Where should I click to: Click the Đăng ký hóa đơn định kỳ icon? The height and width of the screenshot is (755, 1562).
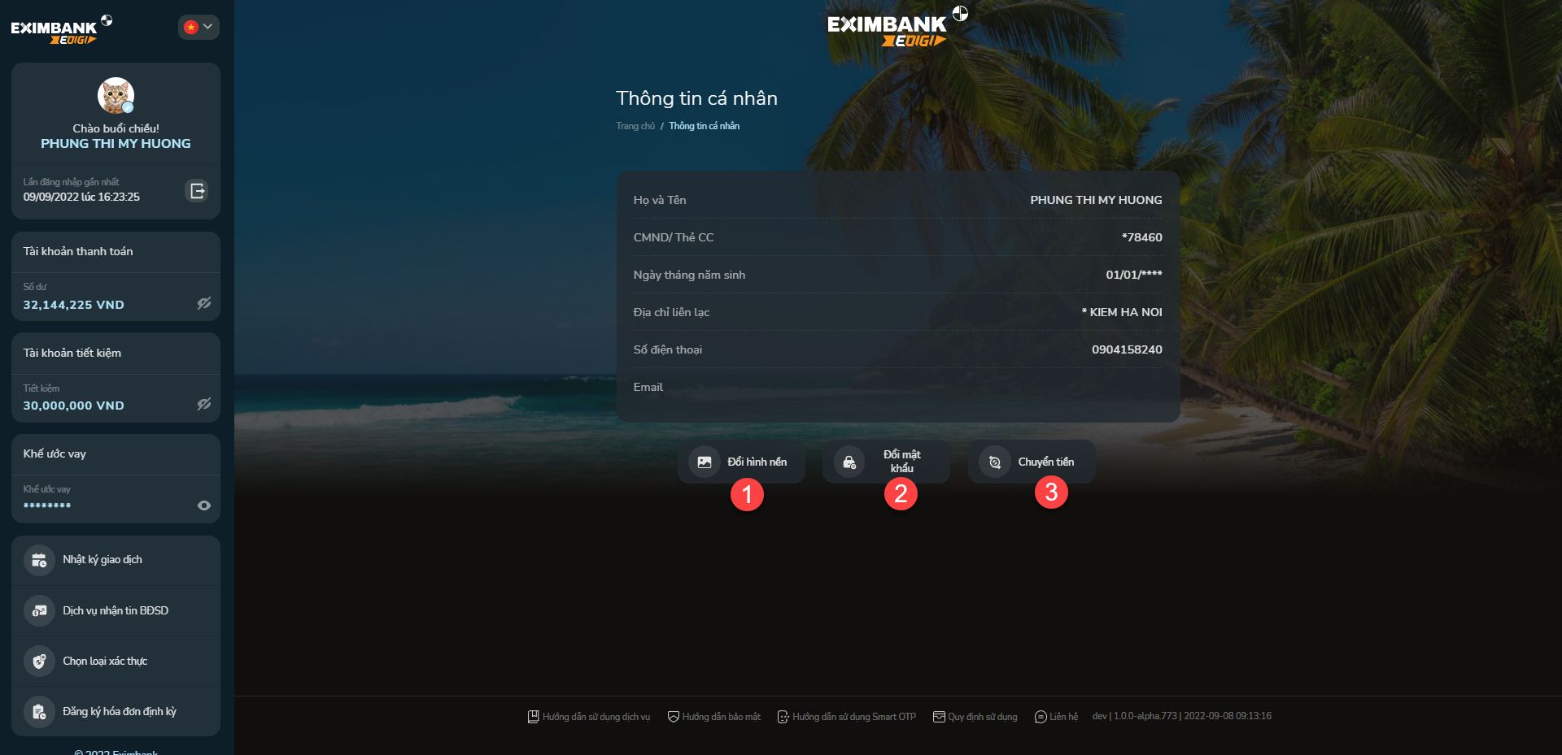pyautogui.click(x=39, y=712)
